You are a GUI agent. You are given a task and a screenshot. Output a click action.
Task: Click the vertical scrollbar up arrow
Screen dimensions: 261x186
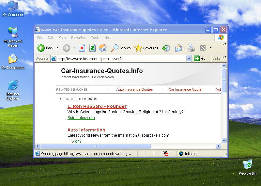(224, 66)
